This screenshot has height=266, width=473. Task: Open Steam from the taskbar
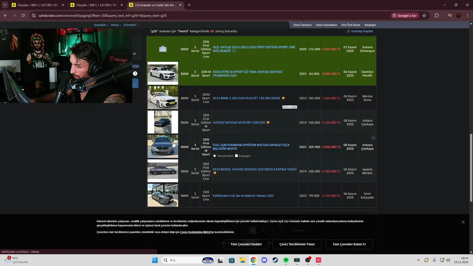275,260
